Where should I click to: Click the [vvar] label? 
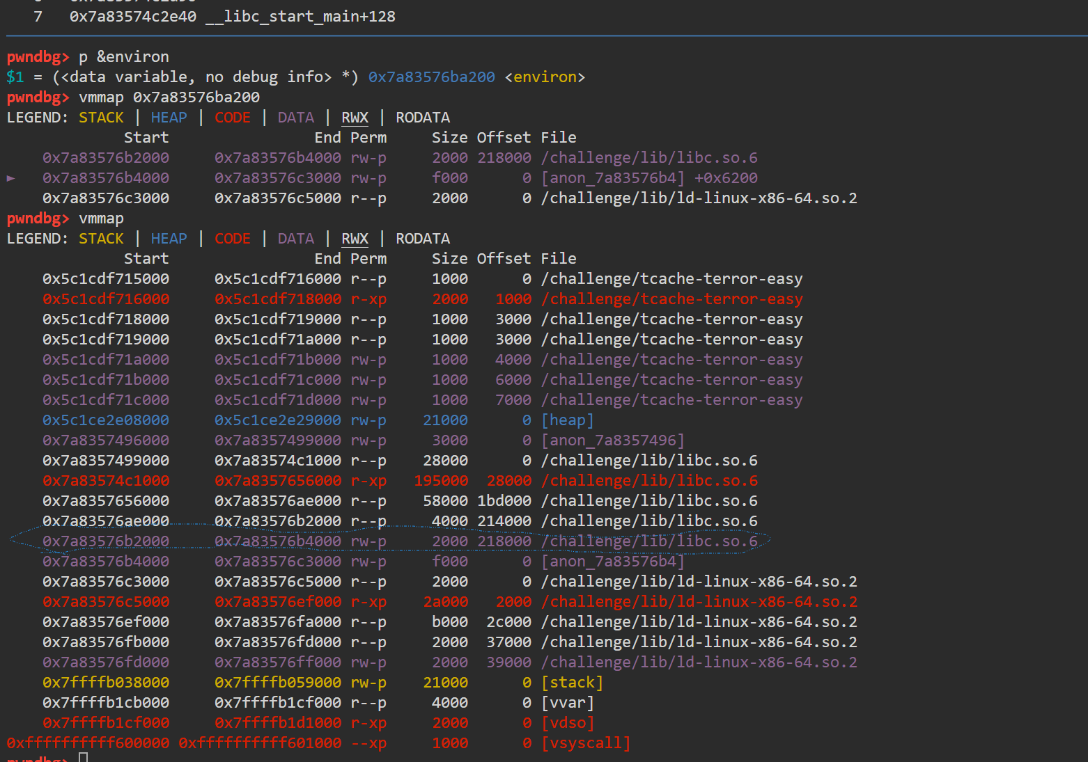(568, 702)
